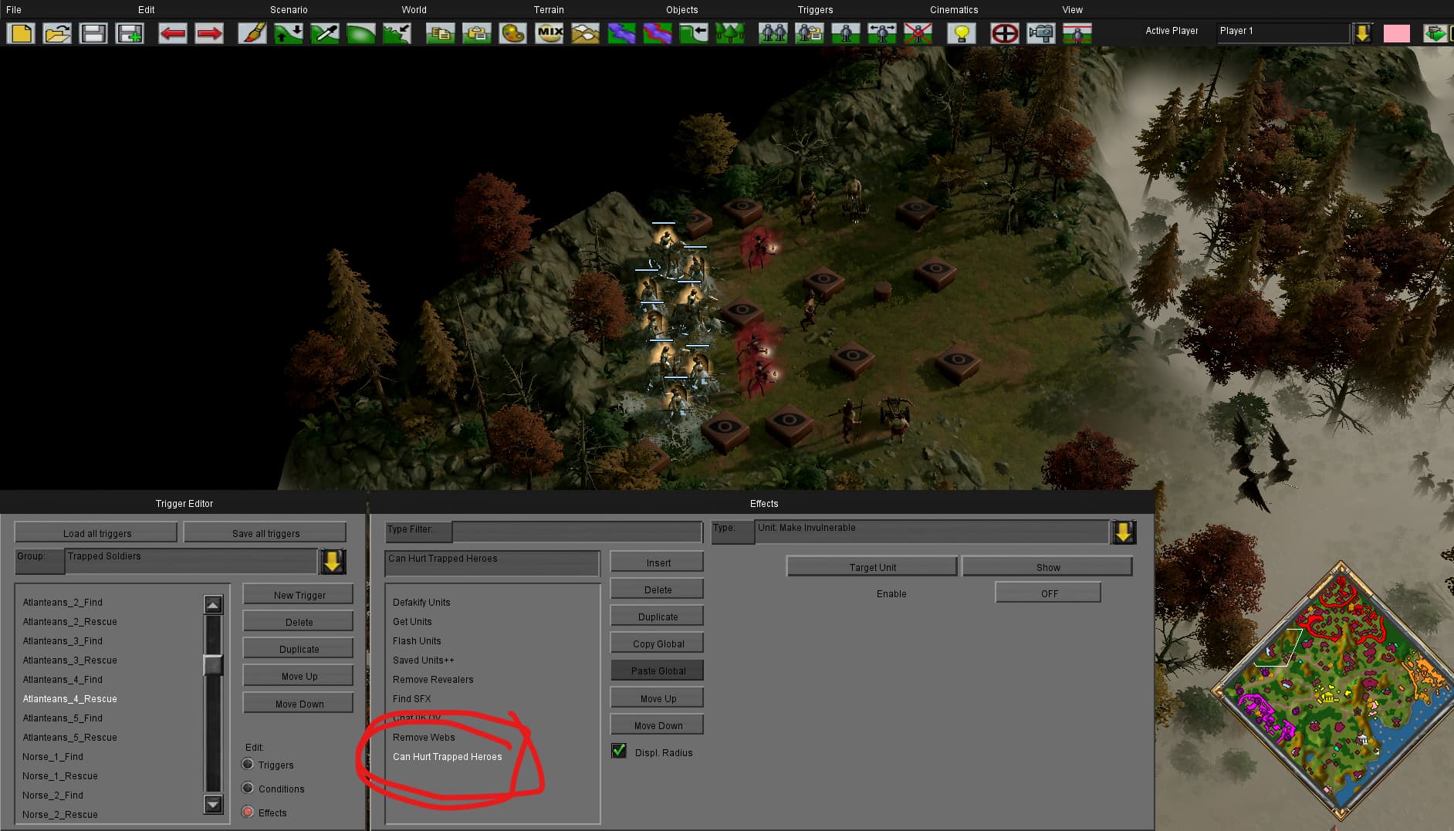Screen dimensions: 1454x831
Task: Expand the trigger Group dropdown arrow
Action: click(333, 561)
